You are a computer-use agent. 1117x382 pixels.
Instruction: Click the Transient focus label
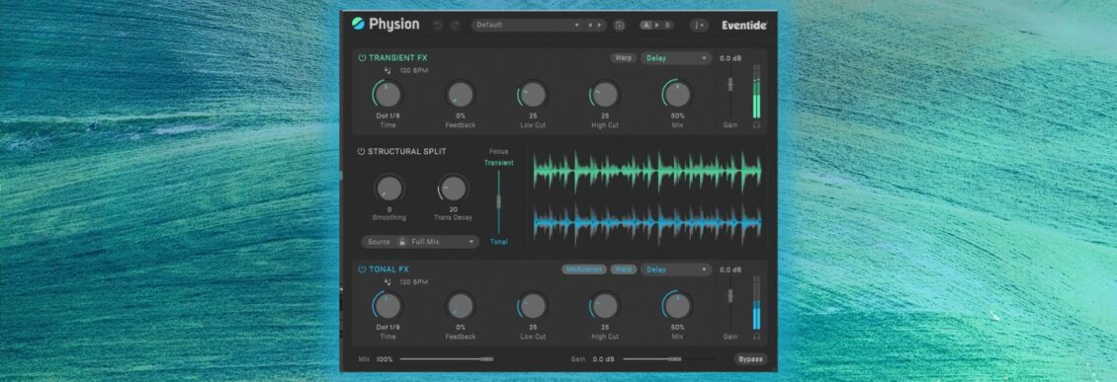point(498,163)
